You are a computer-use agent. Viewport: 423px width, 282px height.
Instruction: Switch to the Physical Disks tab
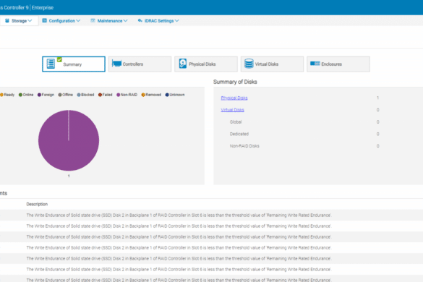(x=206, y=64)
